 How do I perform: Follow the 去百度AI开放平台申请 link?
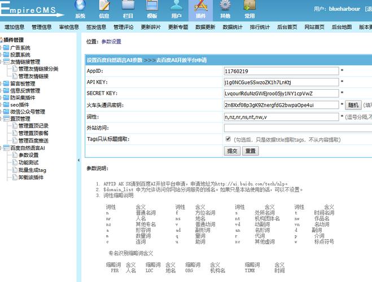point(181,60)
